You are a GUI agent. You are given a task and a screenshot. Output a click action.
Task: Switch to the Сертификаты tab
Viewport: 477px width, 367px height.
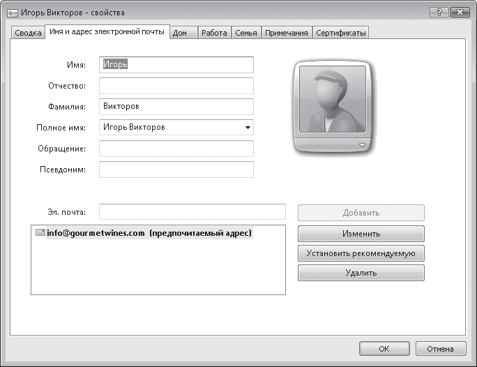[340, 33]
